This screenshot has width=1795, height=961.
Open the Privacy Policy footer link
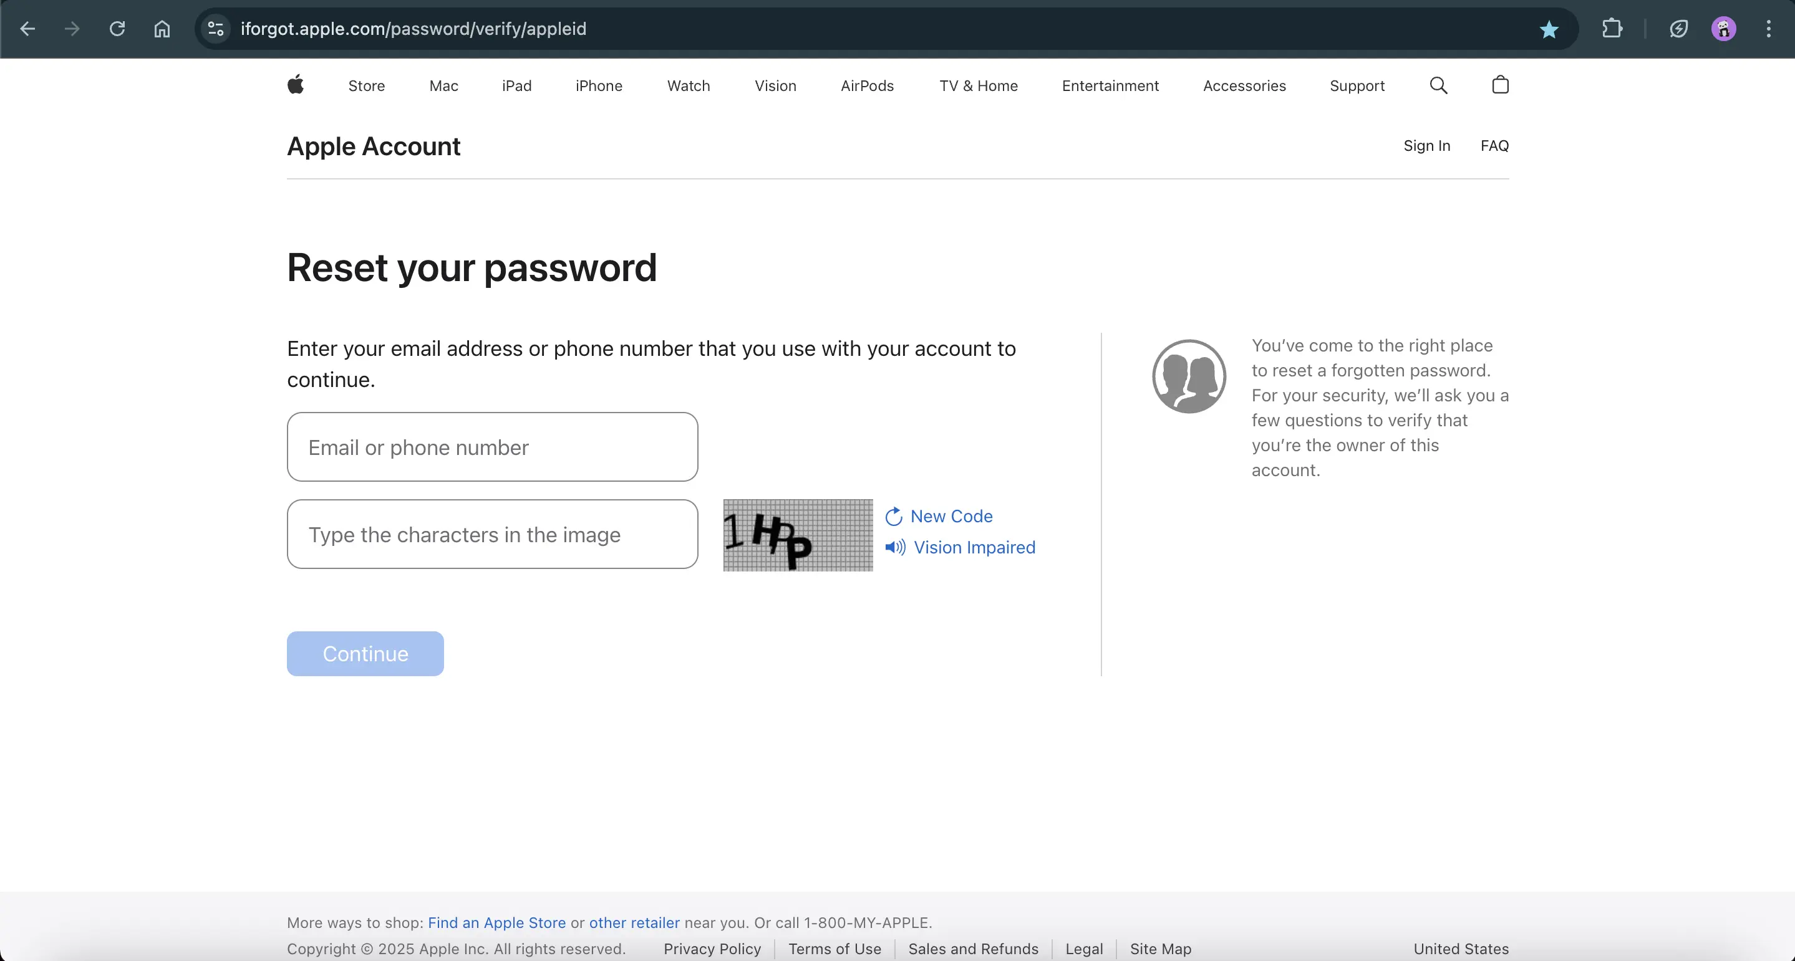(712, 949)
